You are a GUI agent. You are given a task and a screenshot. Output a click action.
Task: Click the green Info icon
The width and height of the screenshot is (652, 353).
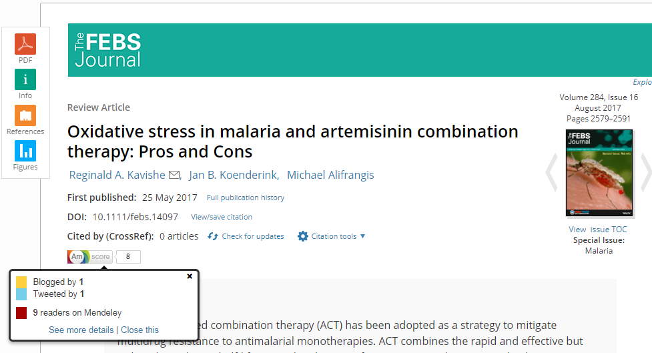pyautogui.click(x=25, y=79)
